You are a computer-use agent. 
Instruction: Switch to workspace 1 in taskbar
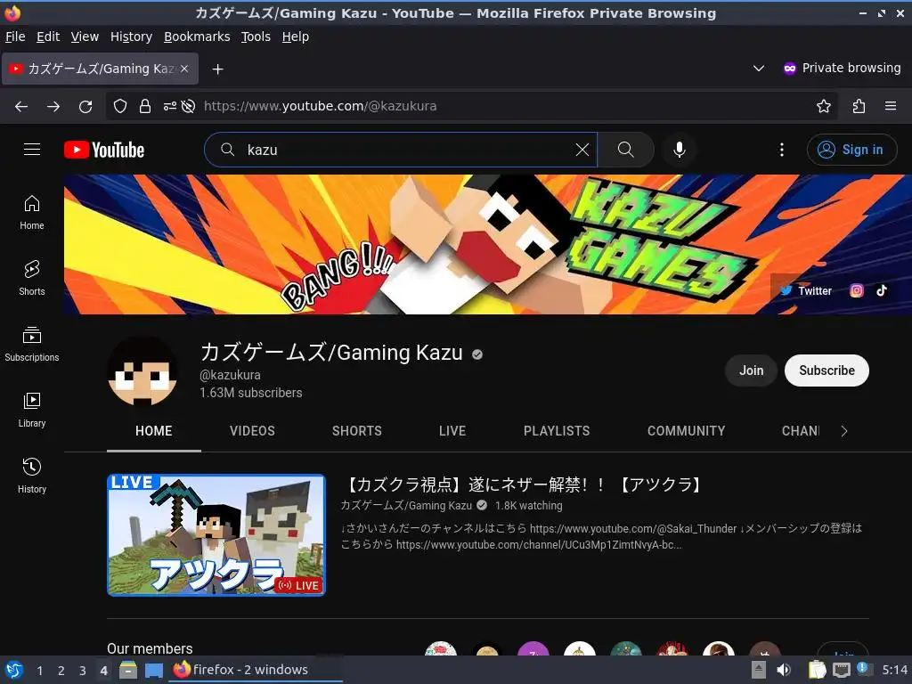pos(39,671)
